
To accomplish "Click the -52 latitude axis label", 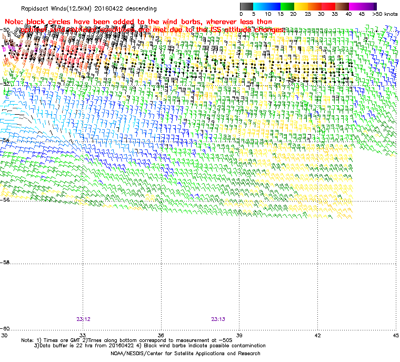I will coord(5,84).
